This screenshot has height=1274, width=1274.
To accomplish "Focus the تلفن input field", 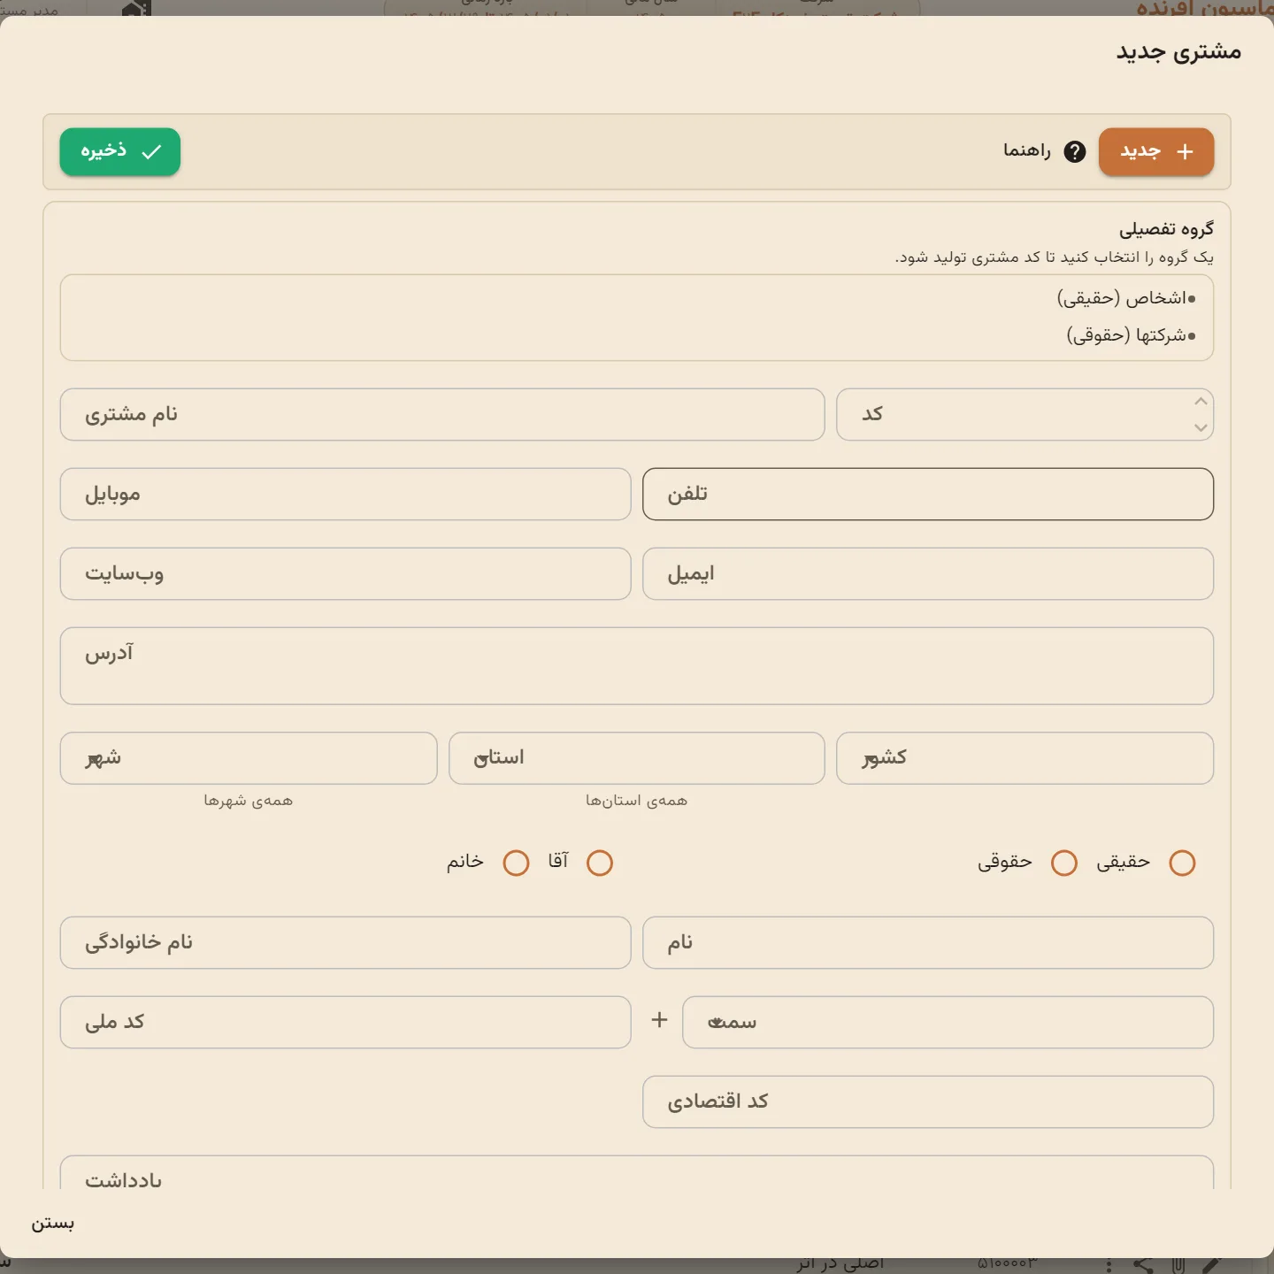I will [x=928, y=494].
